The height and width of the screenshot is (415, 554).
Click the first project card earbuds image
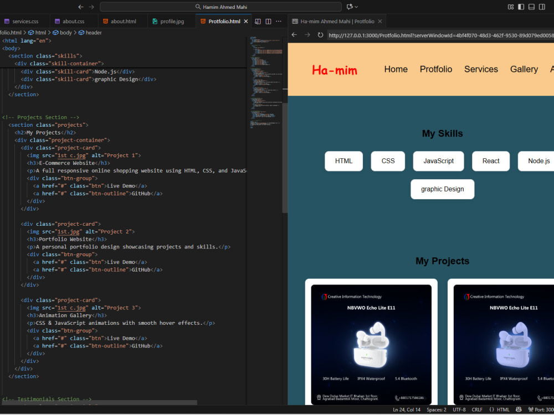[371, 345]
